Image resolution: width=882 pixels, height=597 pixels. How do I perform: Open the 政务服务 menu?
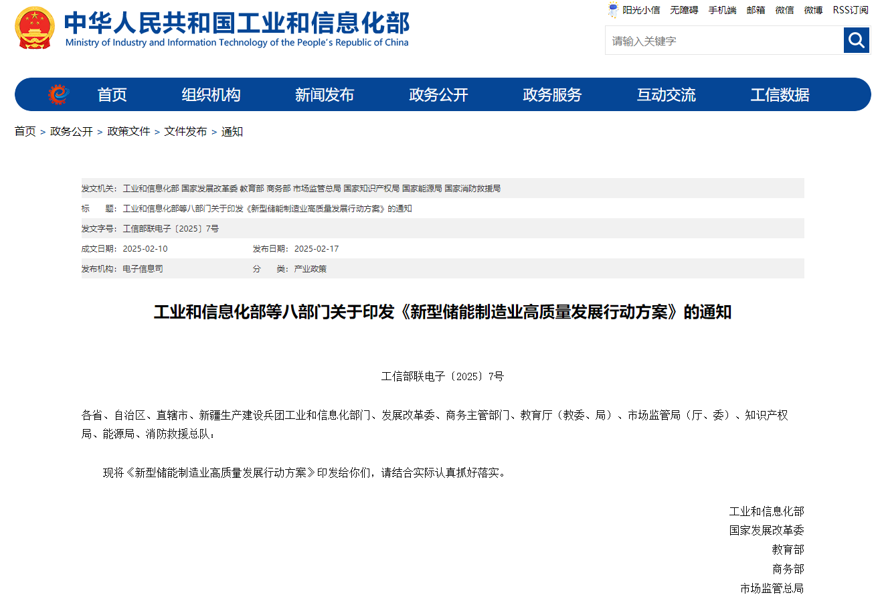click(x=551, y=94)
